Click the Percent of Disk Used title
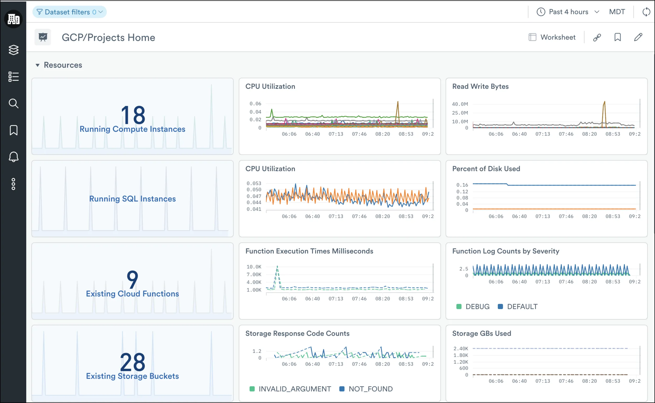655x403 pixels. 486,169
